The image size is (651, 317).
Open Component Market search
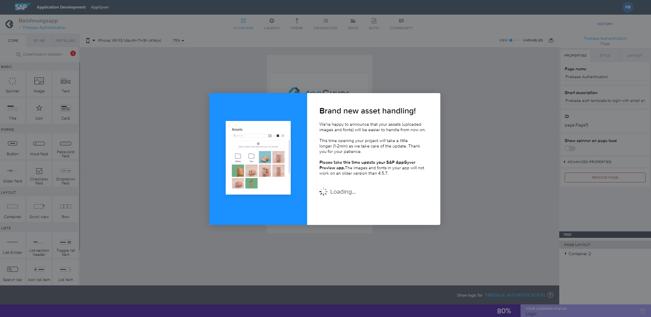click(x=39, y=54)
